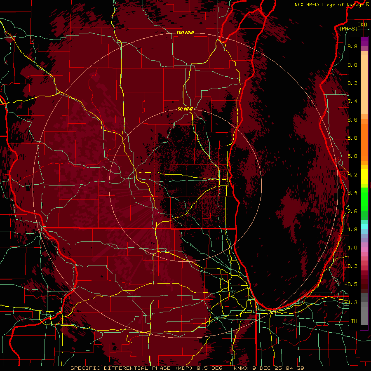
Task: Click the 4.2 scale value label
Action: [352, 175]
